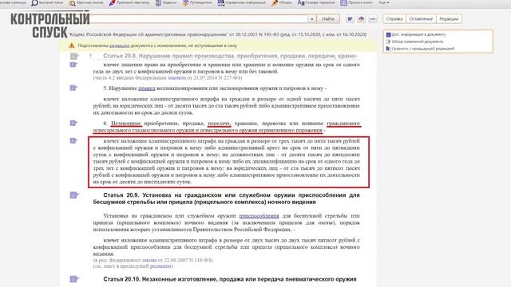Image resolution: width=511 pixels, height=287 pixels.
Task: Follow the приспособления link in Статья 20.9
Action: [x=259, y=216]
